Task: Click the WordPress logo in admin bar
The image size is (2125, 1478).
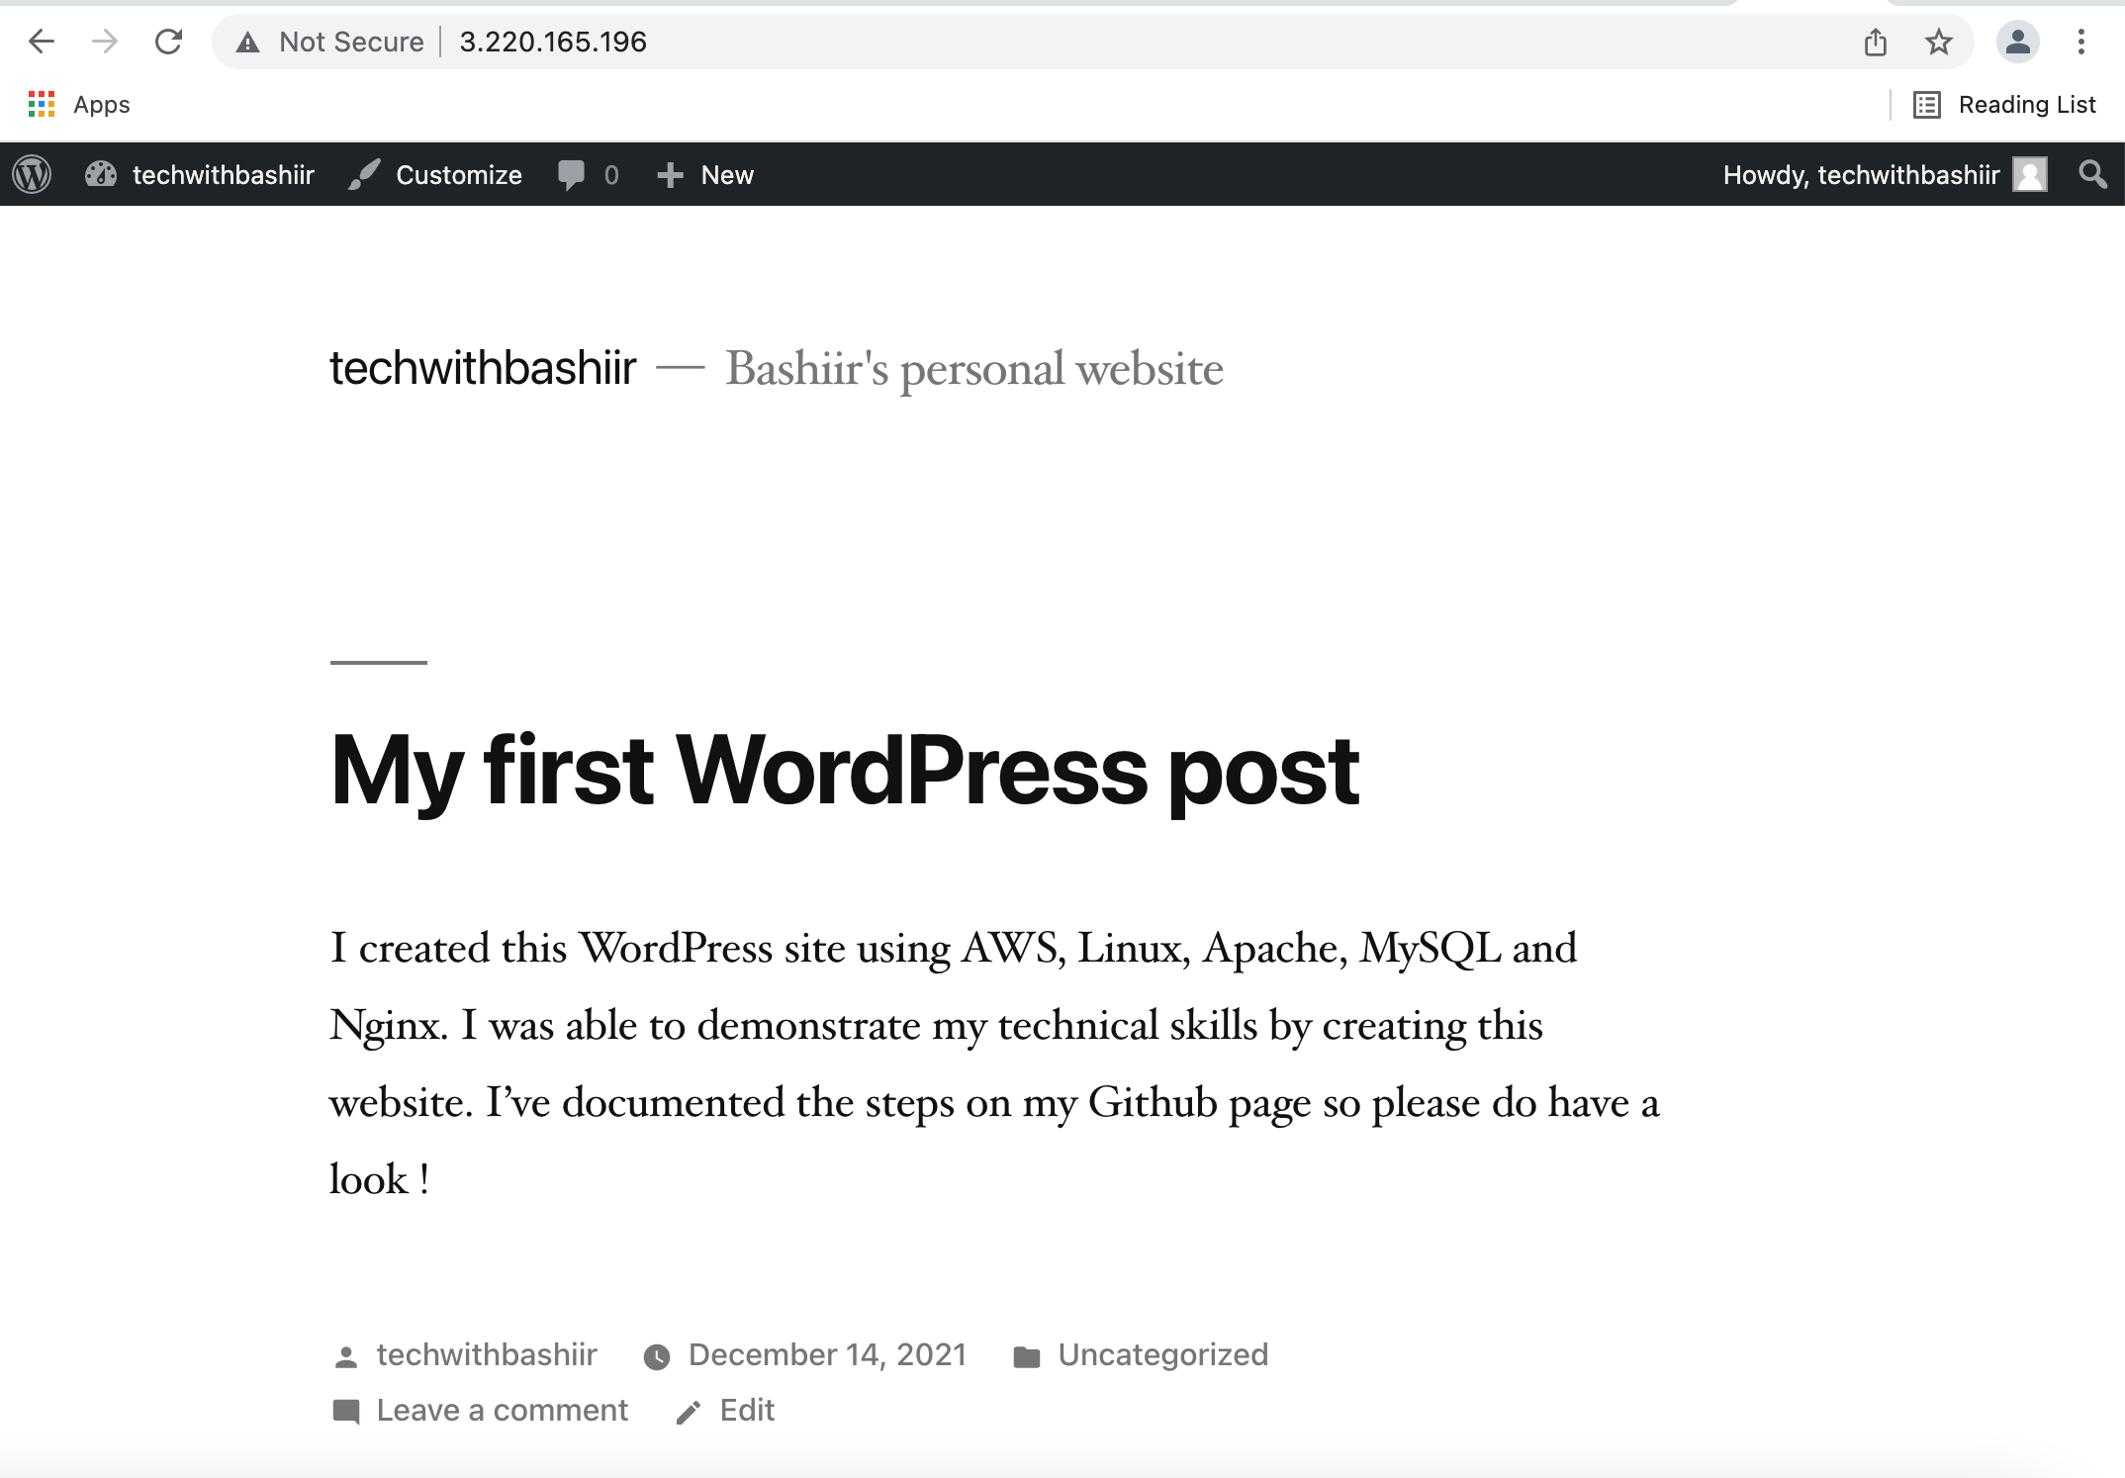Action: click(x=32, y=175)
